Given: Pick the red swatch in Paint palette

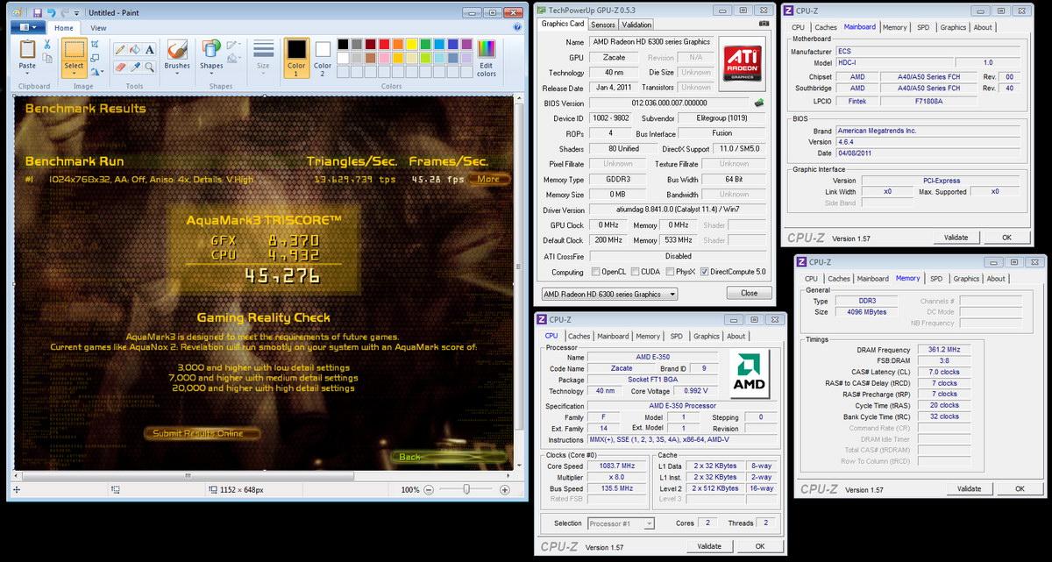Looking at the screenshot, I should (385, 44).
